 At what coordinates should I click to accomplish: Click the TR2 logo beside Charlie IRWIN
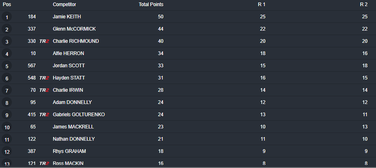(44, 90)
